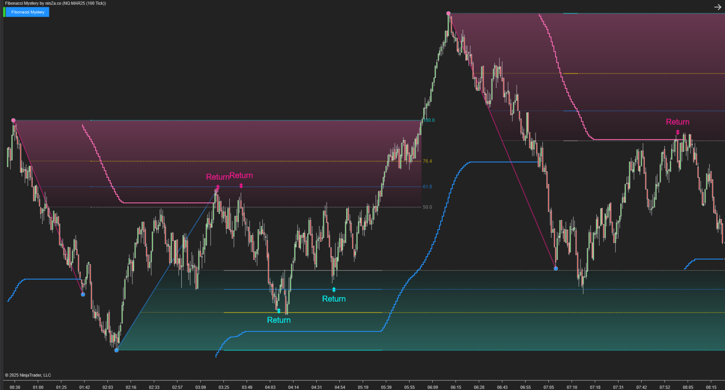Click the 07:10 time axis label
This screenshot has height=390, width=725.
tap(572, 387)
